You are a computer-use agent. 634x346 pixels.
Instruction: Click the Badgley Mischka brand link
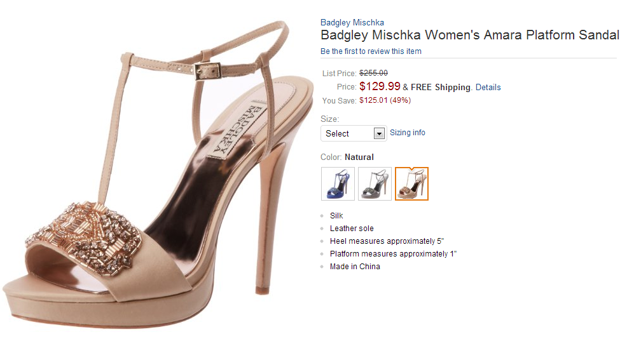(352, 23)
